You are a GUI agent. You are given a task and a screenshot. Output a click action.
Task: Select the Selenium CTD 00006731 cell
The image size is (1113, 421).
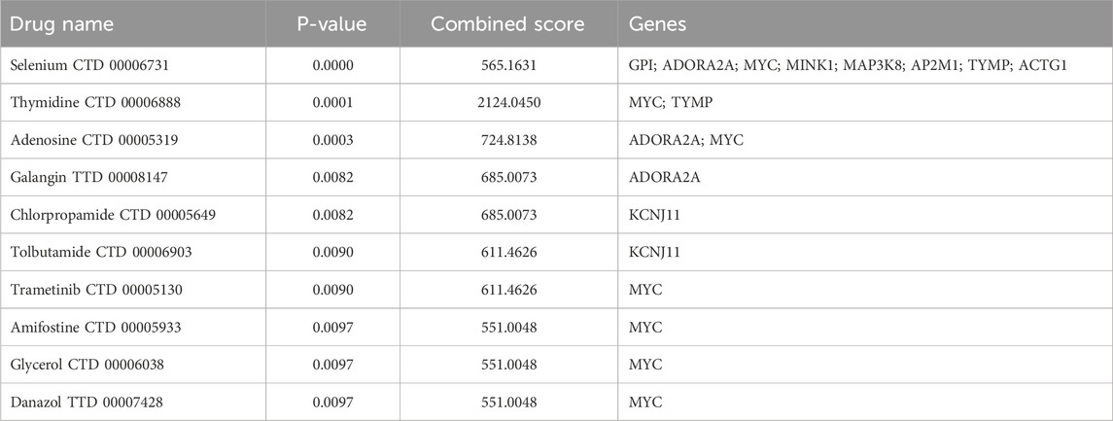tap(91, 68)
